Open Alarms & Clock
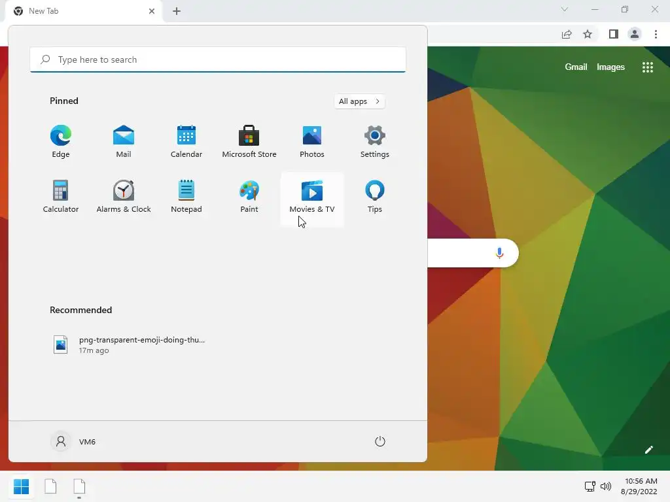This screenshot has height=502, width=670. click(x=124, y=196)
